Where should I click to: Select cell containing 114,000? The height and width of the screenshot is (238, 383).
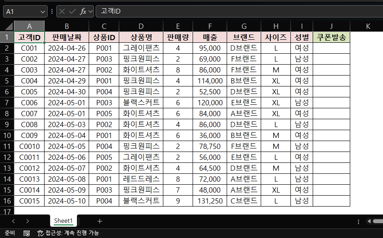coord(210,81)
